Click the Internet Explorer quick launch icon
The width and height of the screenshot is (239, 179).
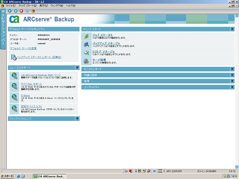coord(19,176)
